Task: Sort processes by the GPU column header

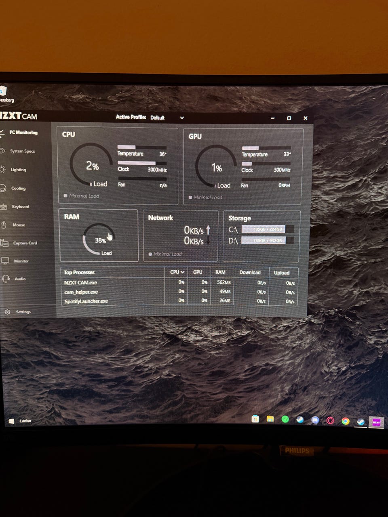Action: (x=198, y=272)
